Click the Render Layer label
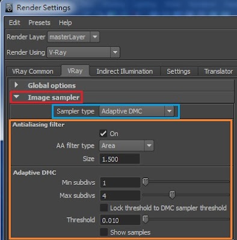 pos(26,37)
